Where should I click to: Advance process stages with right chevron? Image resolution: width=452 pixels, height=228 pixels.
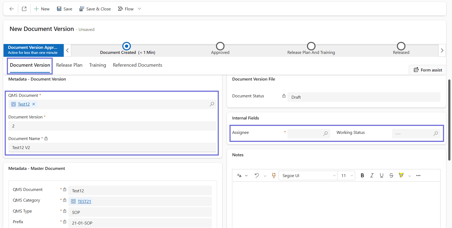(442, 50)
